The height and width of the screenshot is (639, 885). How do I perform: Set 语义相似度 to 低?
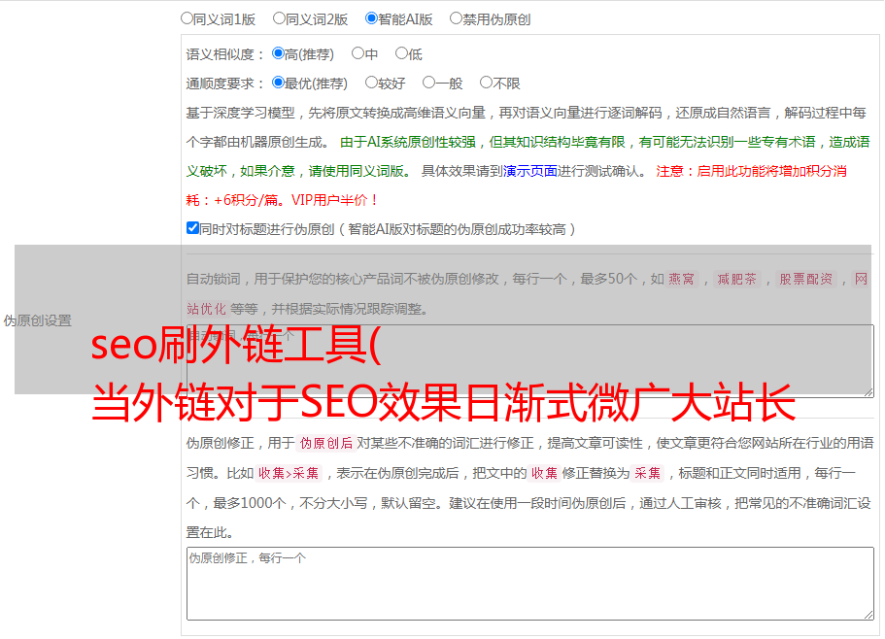(x=401, y=53)
